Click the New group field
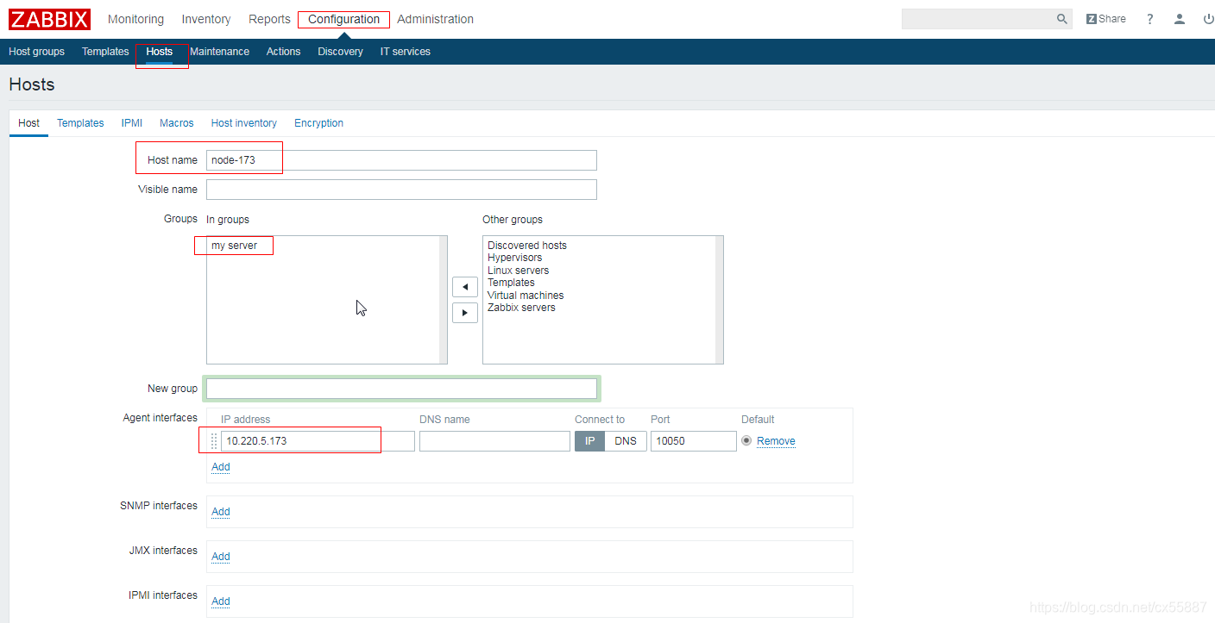1215x623 pixels. click(x=401, y=389)
